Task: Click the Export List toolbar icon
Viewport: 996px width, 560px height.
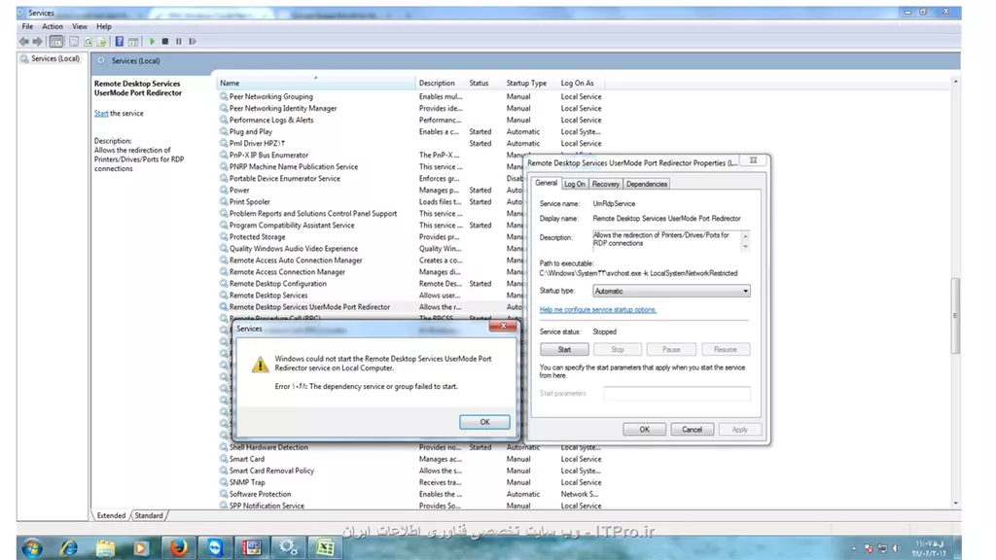Action: coord(101,41)
